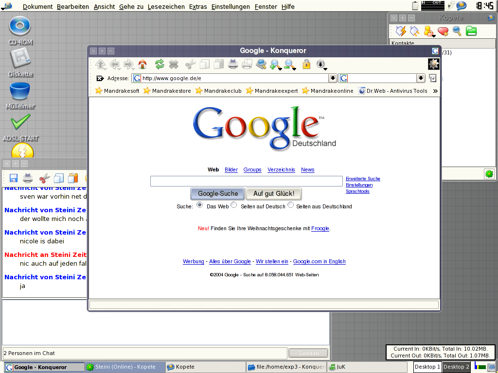Screen dimensions: 498x373
Task: Click Print icon in Kopete chat window
Action: [28, 178]
